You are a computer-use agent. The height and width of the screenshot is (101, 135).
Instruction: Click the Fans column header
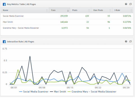point(59,10)
